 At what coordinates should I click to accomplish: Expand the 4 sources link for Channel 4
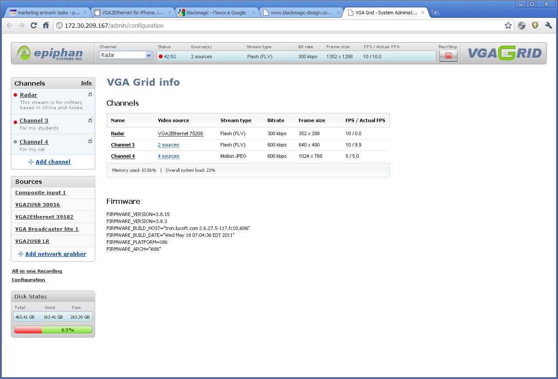click(169, 156)
